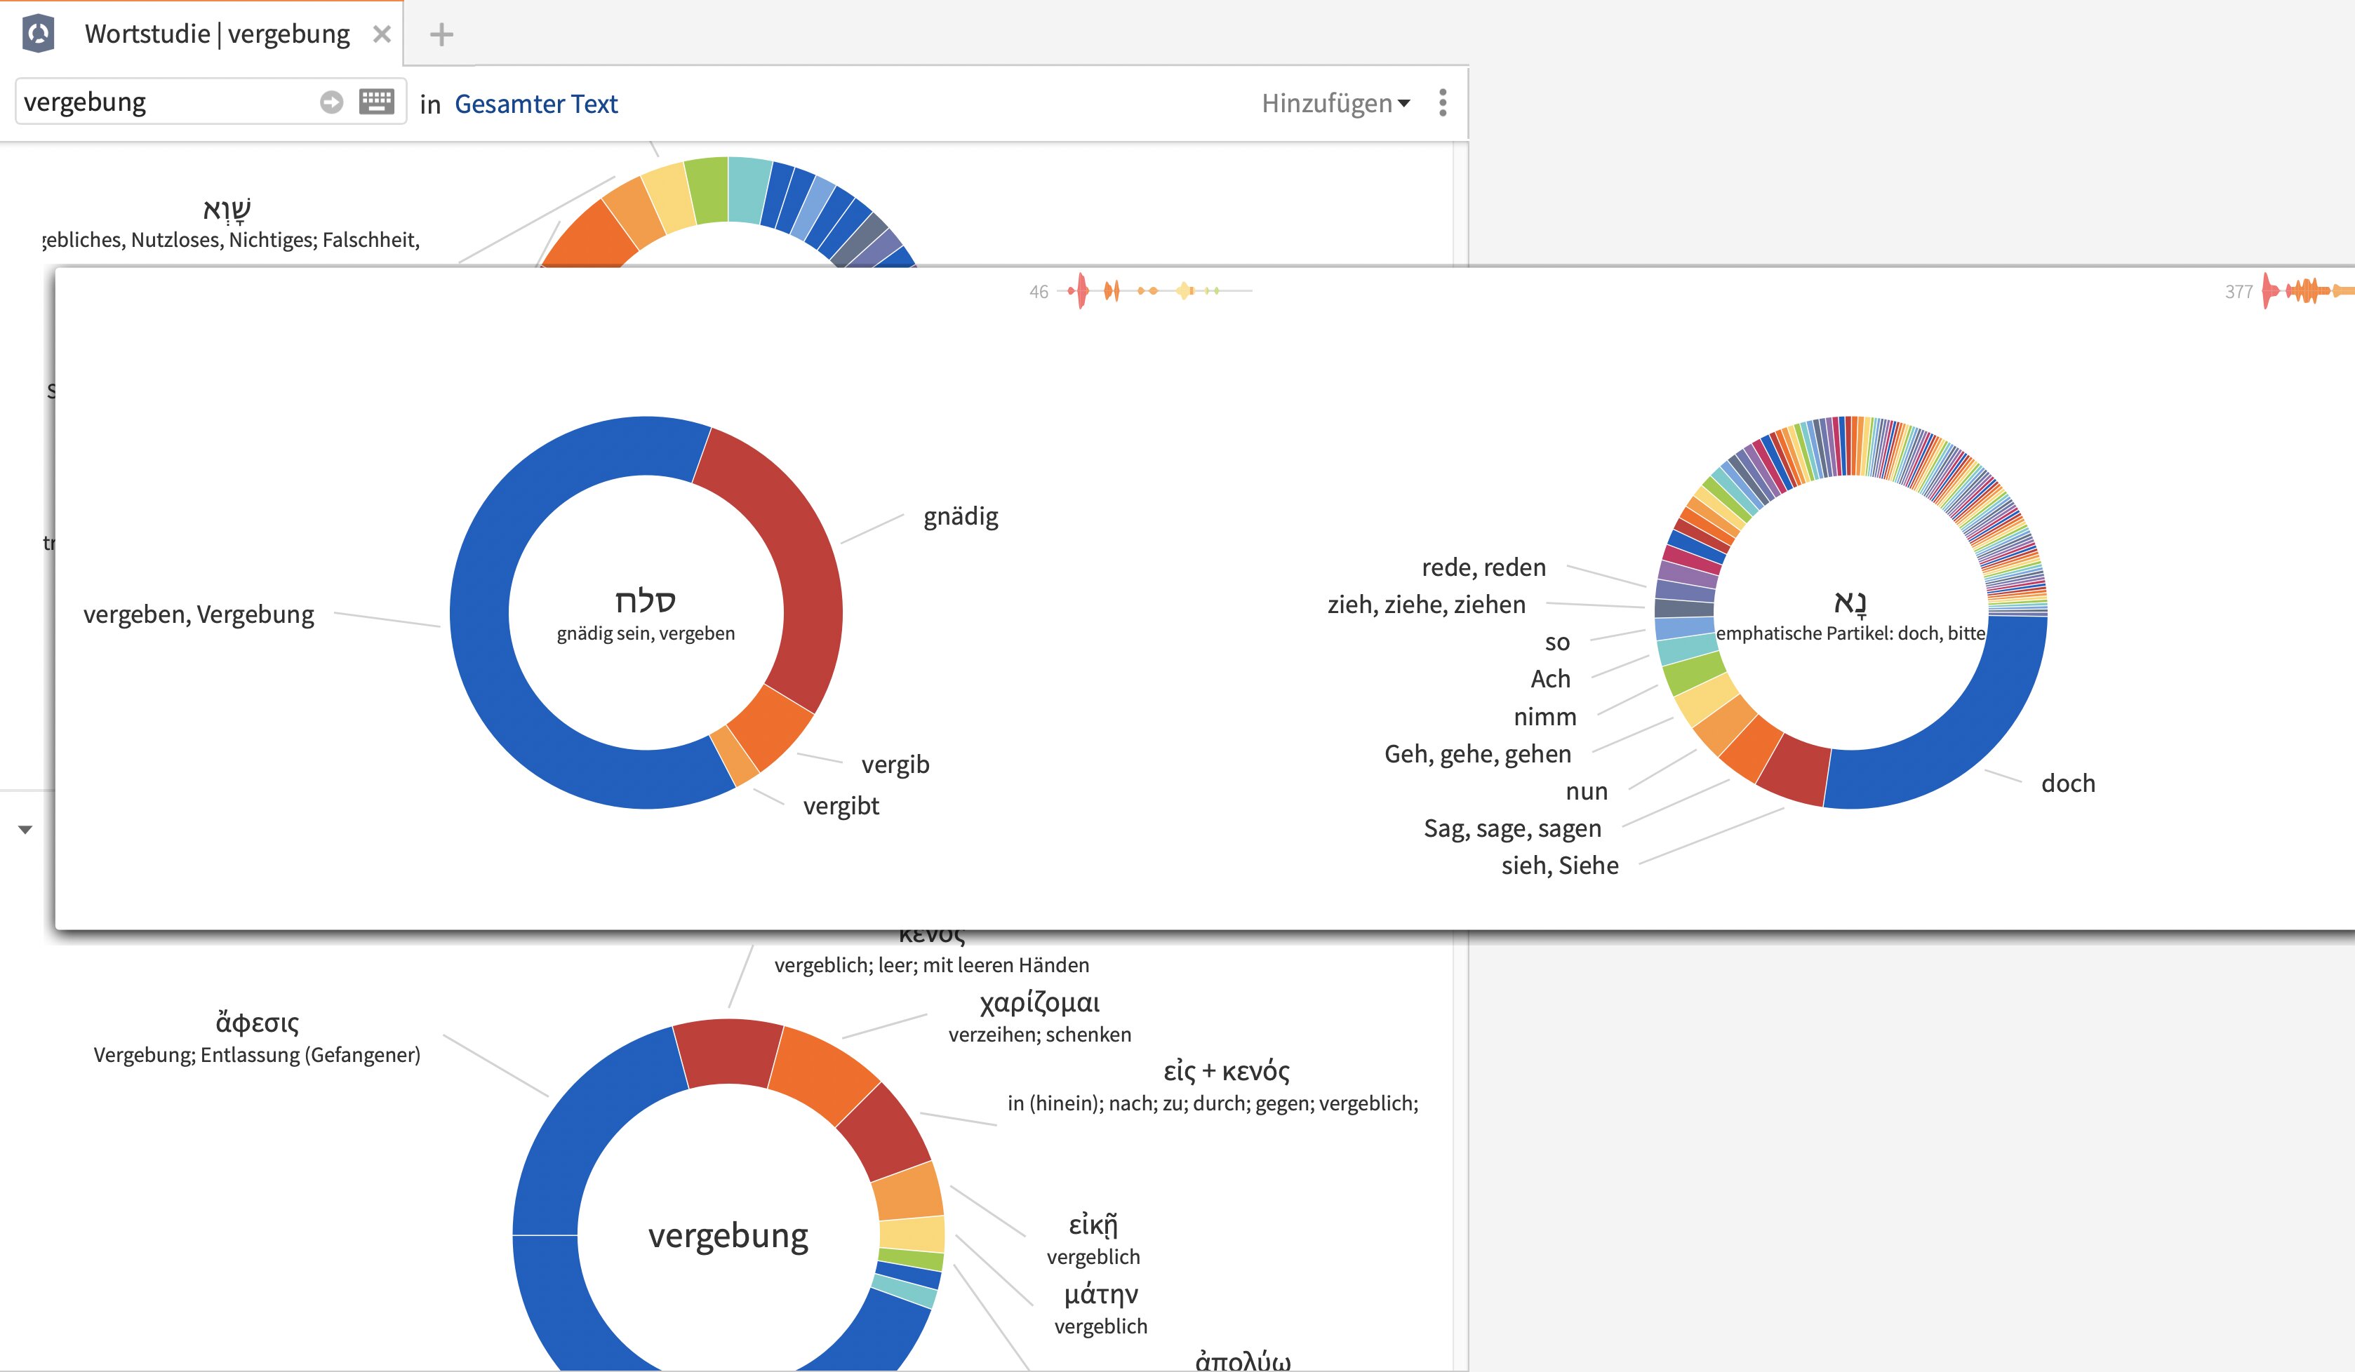Viewport: 2355px width, 1372px height.
Task: Click the sparkline chart next to 46
Action: tap(1155, 291)
